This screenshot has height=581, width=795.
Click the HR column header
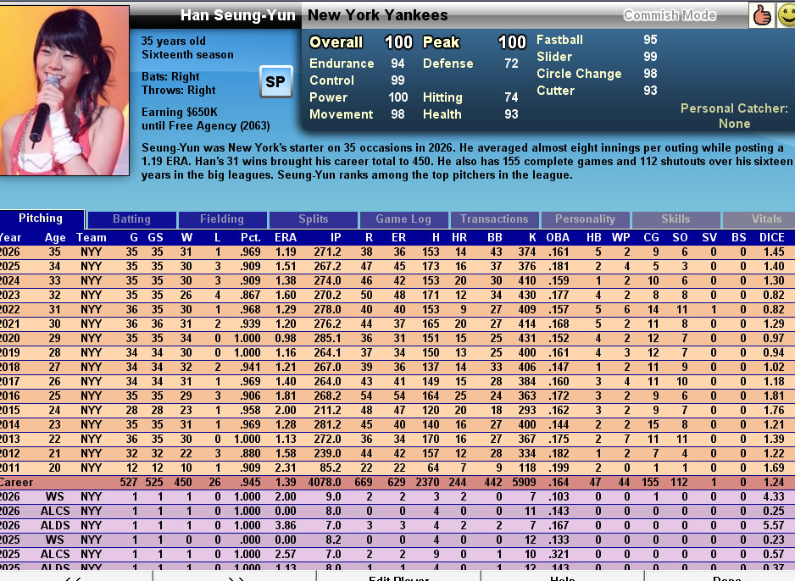[x=459, y=238]
